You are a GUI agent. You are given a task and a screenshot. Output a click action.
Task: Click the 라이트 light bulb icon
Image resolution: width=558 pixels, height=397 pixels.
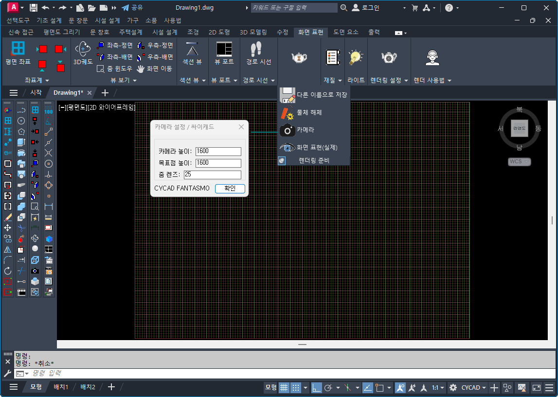pyautogui.click(x=356, y=57)
